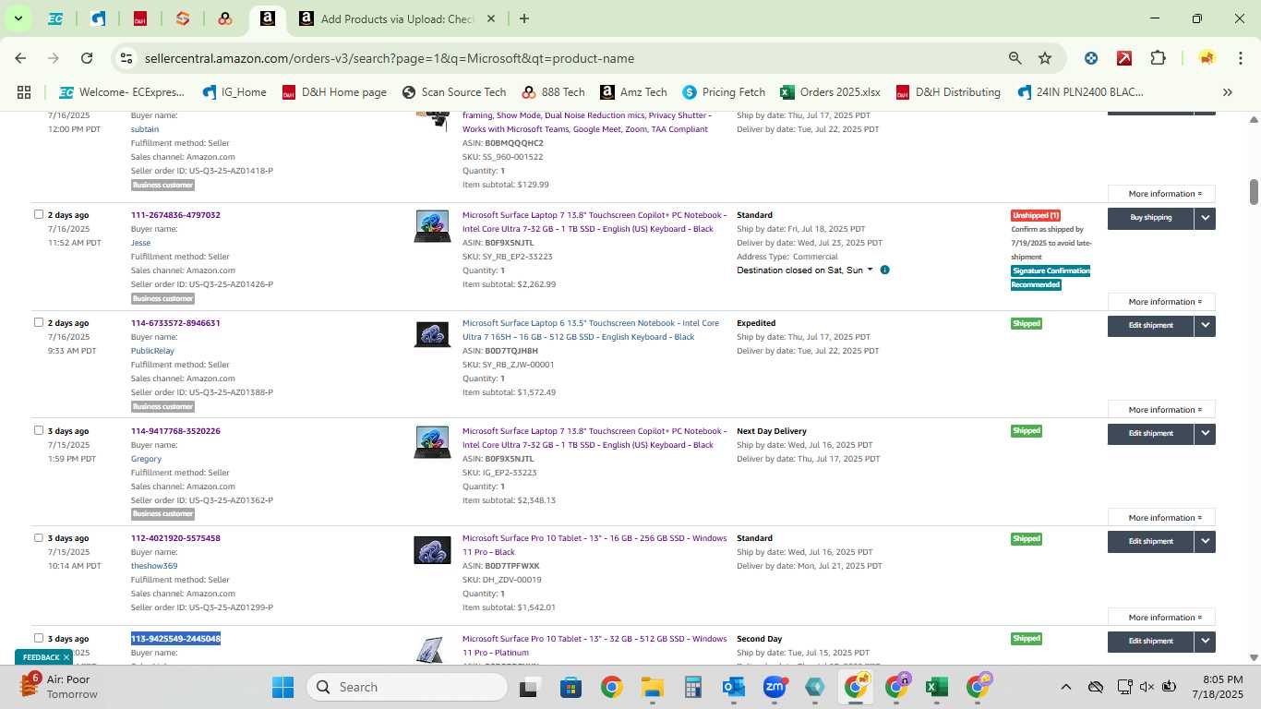Open the Windows Start menu
Image resolution: width=1261 pixels, height=709 pixels.
tap(282, 687)
